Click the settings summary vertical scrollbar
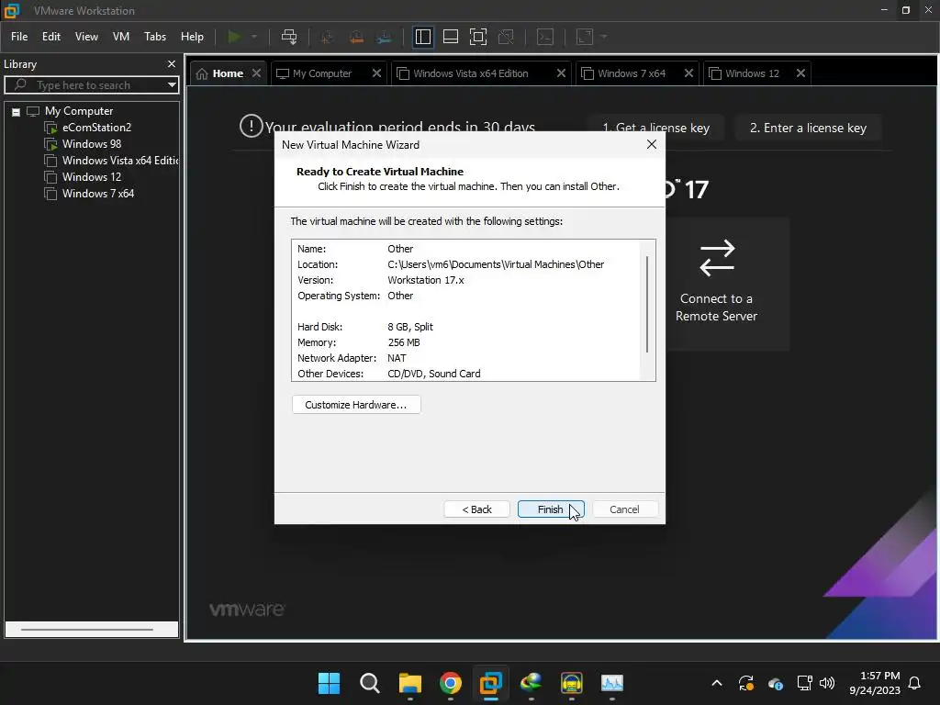The height and width of the screenshot is (705, 940). (647, 305)
